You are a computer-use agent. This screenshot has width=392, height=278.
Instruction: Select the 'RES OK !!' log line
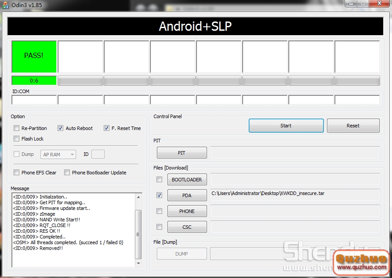(36, 231)
